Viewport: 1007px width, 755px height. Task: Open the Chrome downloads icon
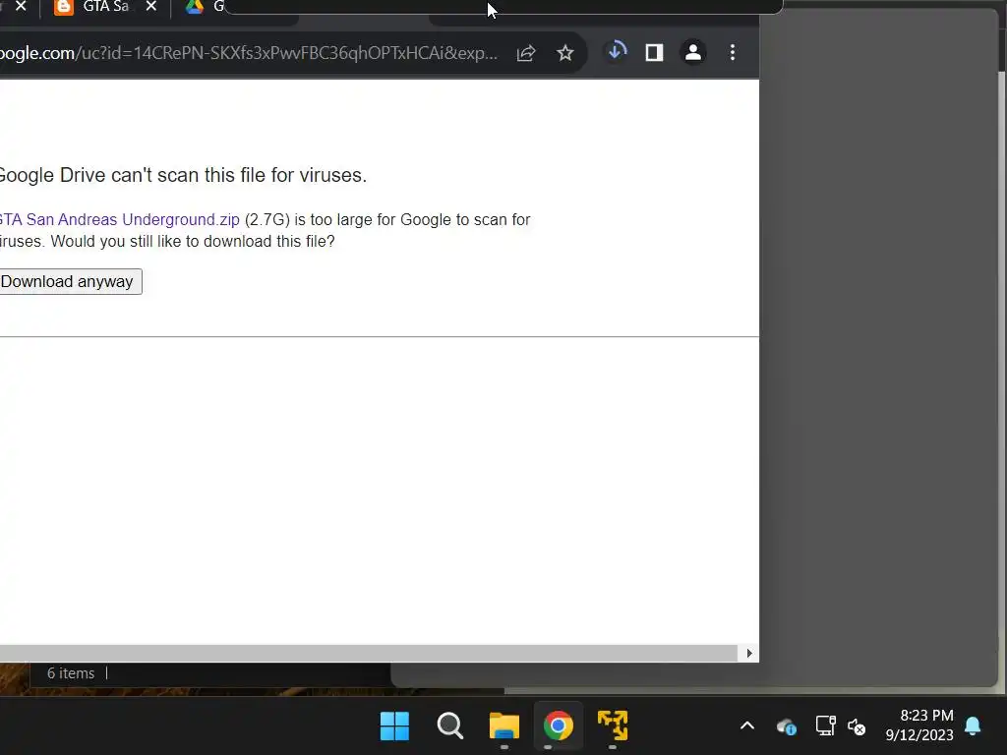pyautogui.click(x=617, y=51)
